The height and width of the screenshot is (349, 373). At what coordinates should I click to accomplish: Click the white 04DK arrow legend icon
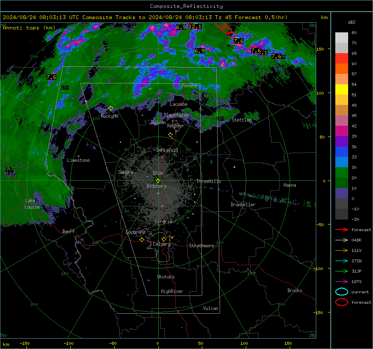coord(342,240)
